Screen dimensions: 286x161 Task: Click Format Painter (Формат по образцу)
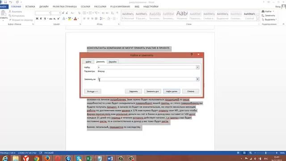(x=21, y=20)
